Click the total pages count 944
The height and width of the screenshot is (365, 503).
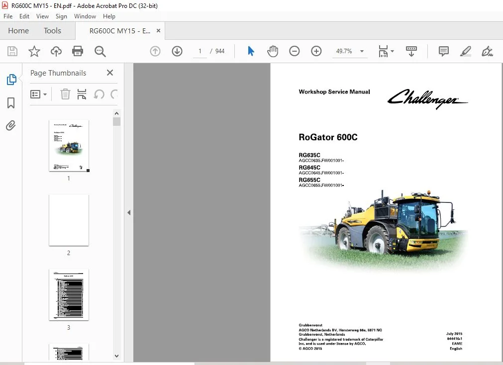tap(220, 51)
